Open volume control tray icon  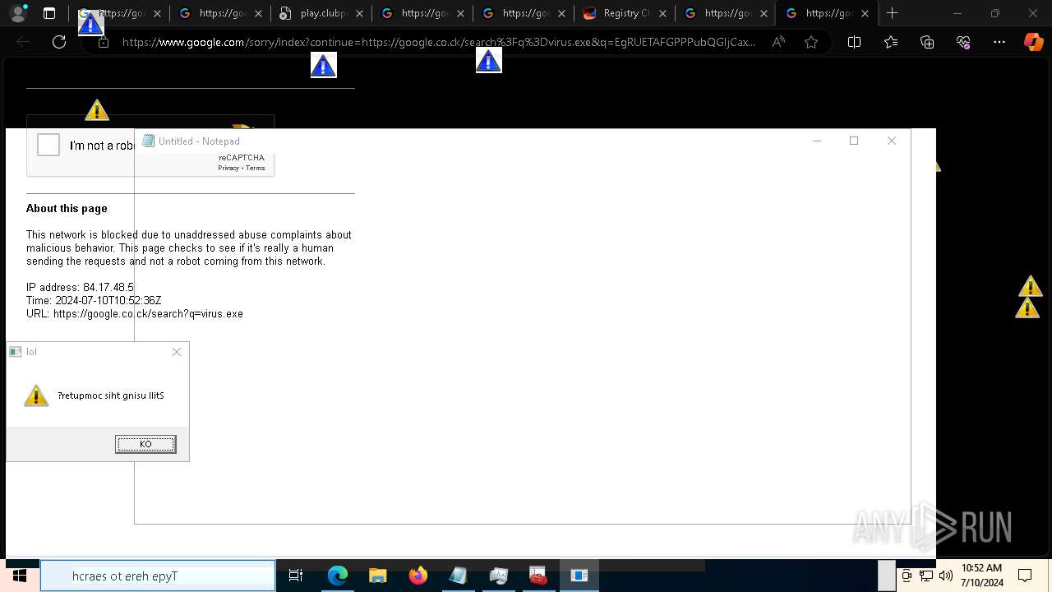(x=945, y=576)
